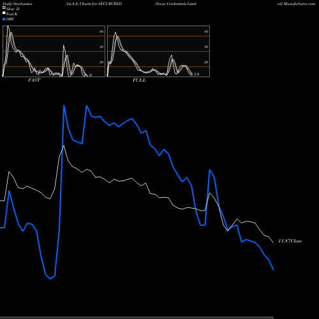Click the 80 level label in FAST chart
319x319 pixels.
(x=101, y=31)
